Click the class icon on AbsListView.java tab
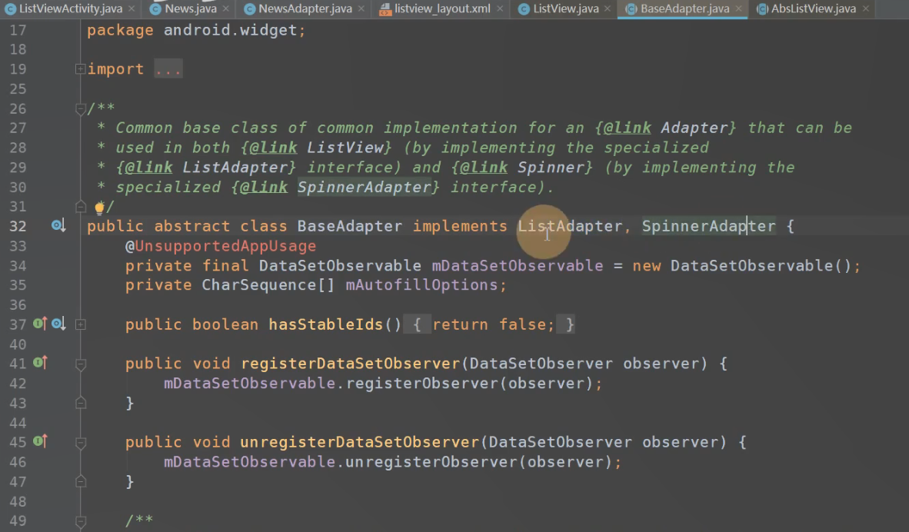The height and width of the screenshot is (532, 909). point(762,8)
